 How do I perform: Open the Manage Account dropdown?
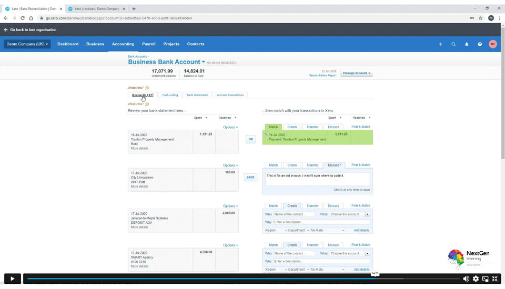tap(357, 73)
